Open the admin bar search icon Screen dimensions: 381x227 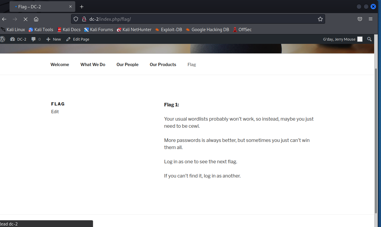[x=369, y=39]
